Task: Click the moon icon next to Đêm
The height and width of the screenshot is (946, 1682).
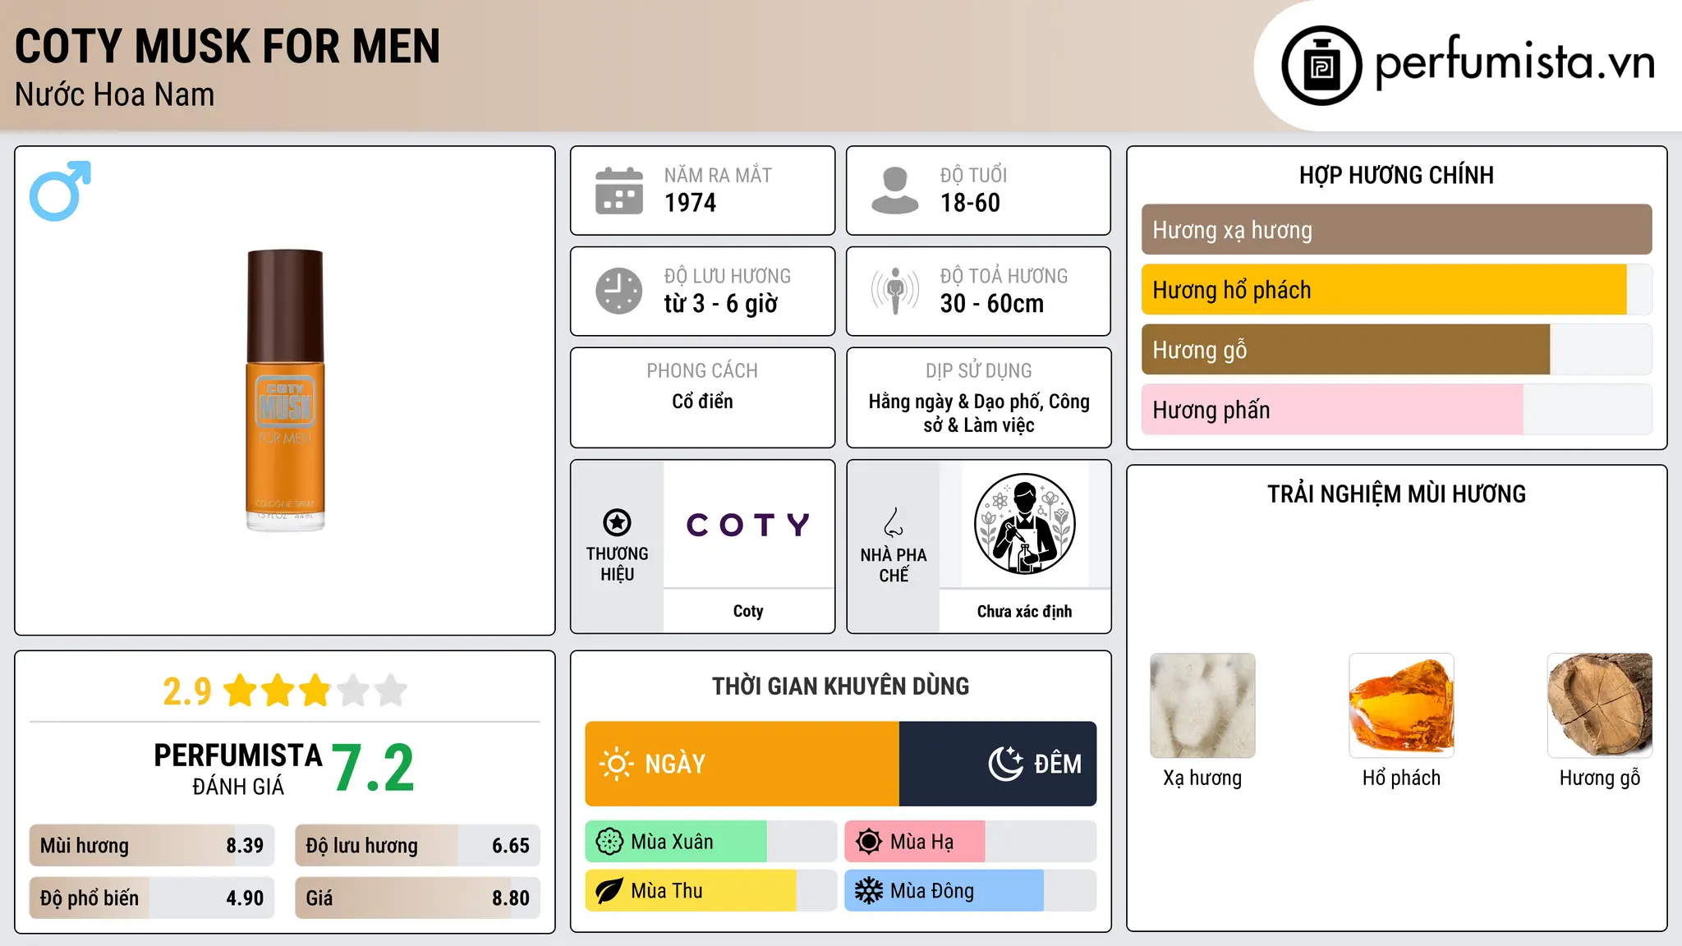Action: pyautogui.click(x=1005, y=764)
